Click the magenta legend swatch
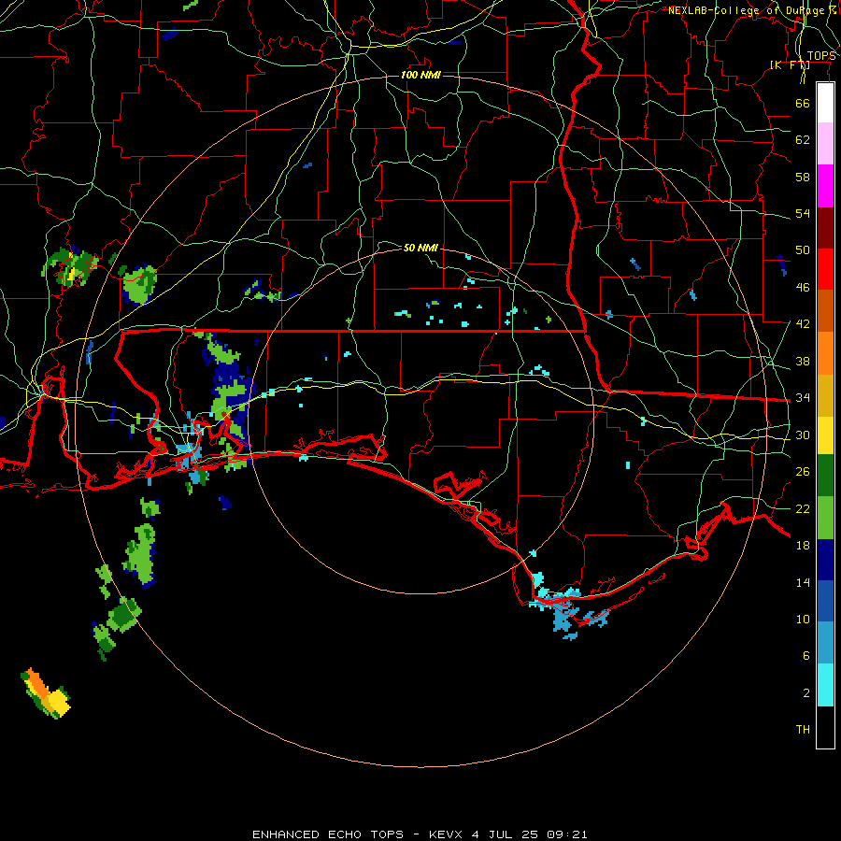The height and width of the screenshot is (841, 841). pyautogui.click(x=825, y=186)
